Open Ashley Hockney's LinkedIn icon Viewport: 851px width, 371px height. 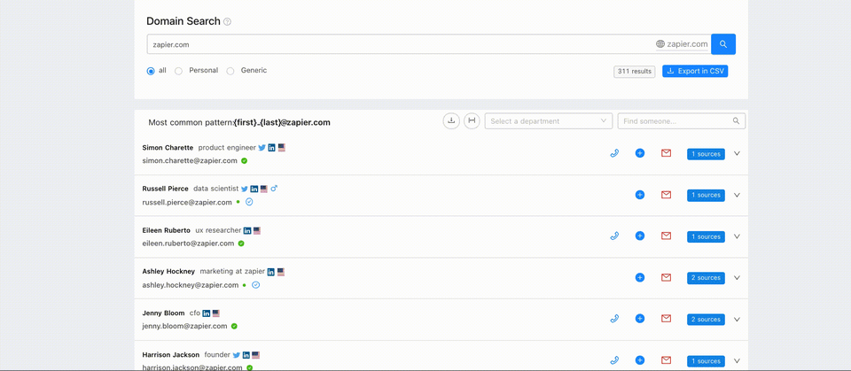271,272
